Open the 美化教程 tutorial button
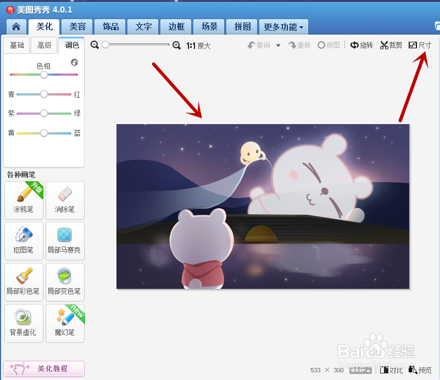440x380 pixels. 44,368
